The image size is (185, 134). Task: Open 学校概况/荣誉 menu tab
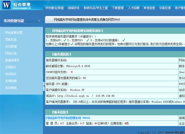click(x=54, y=8)
